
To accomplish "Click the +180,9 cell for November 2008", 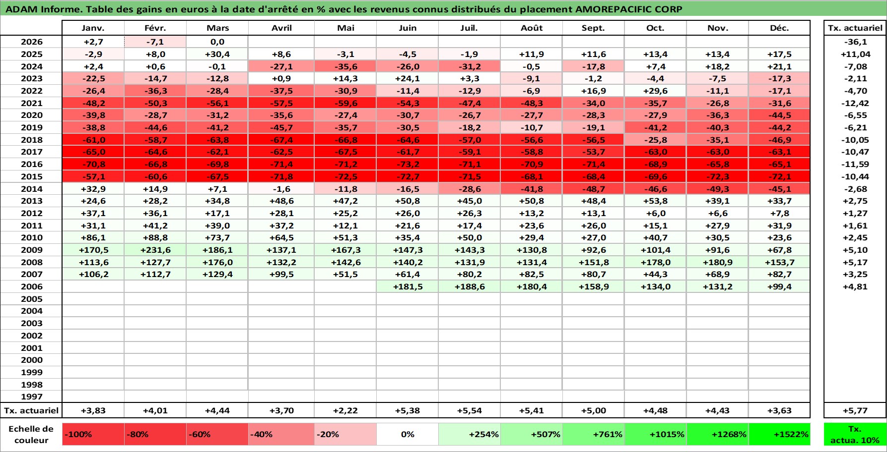I will click(x=717, y=262).
